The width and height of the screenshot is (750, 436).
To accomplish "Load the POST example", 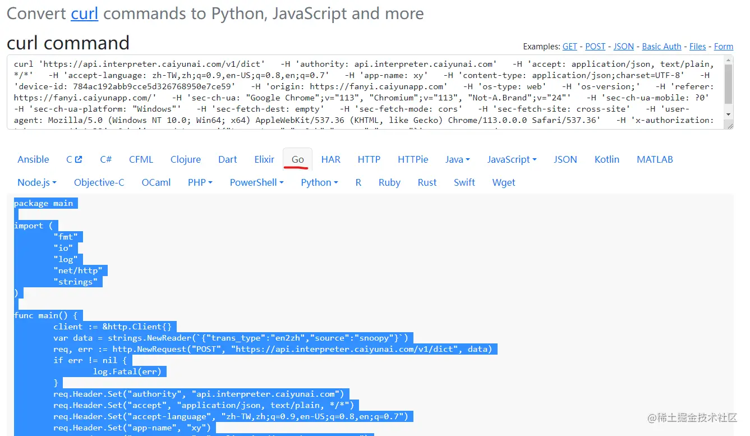I will (595, 47).
